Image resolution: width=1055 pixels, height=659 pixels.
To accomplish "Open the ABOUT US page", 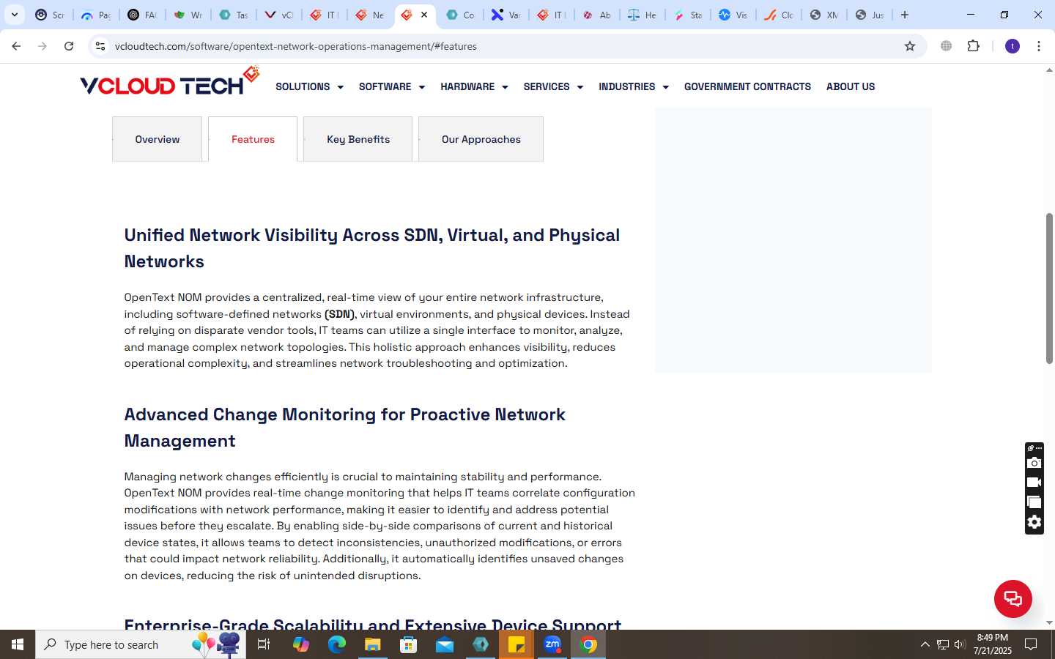I will (x=851, y=86).
